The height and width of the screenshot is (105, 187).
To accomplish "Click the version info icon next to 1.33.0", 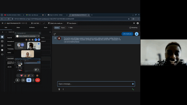I will [26, 23].
